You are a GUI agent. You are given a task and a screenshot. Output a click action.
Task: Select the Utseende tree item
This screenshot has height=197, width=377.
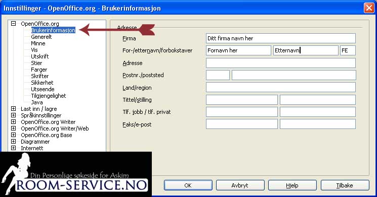43,89
